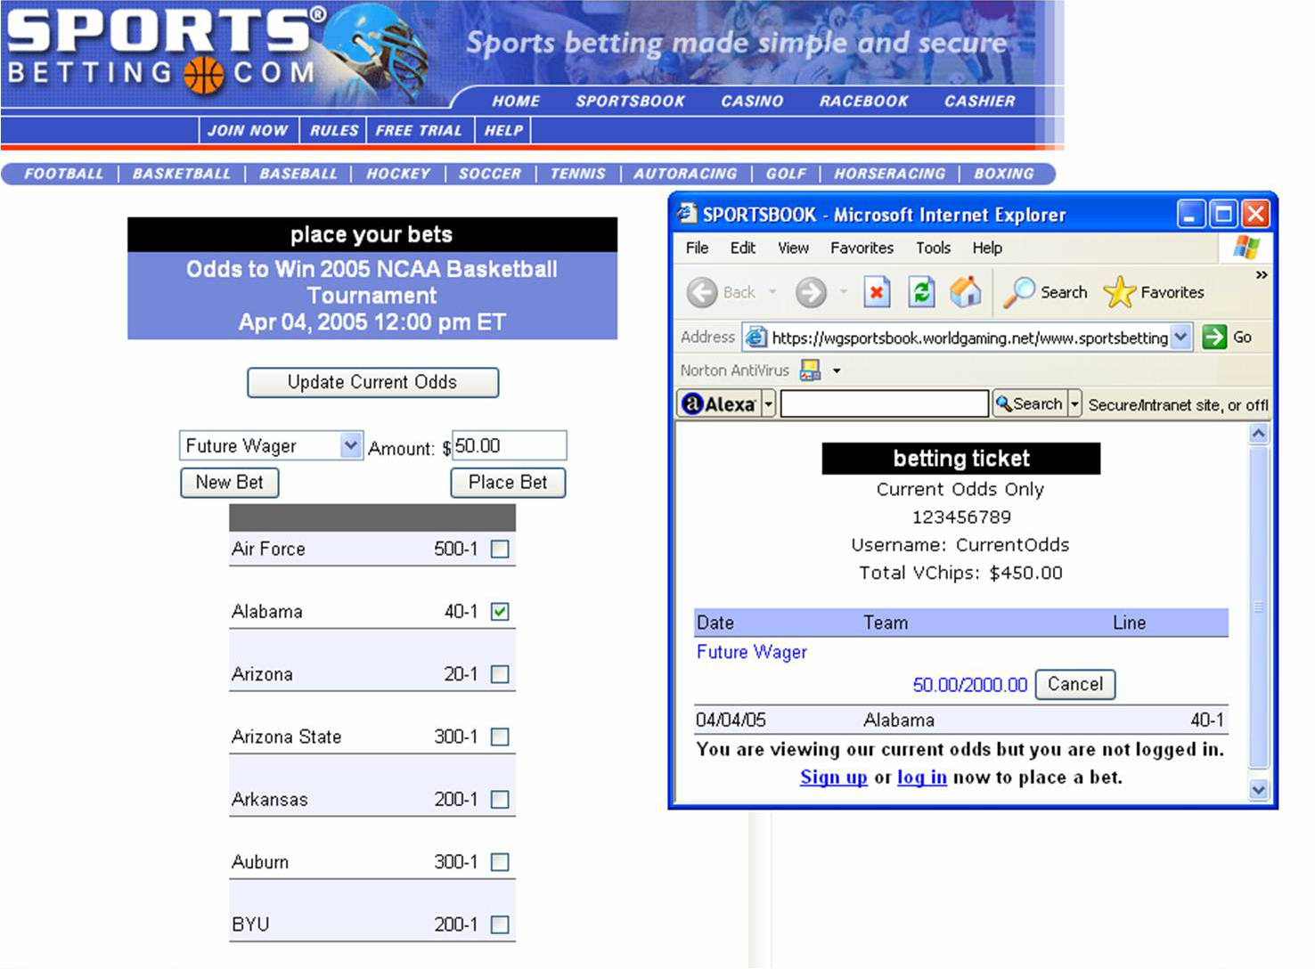Image resolution: width=1315 pixels, height=969 pixels.
Task: Open the Tools menu in Internet Explorer
Action: pyautogui.click(x=933, y=248)
